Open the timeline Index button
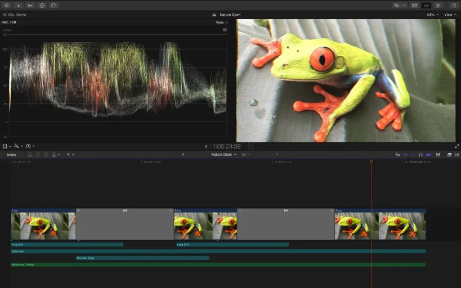The image size is (461, 288). (x=11, y=155)
